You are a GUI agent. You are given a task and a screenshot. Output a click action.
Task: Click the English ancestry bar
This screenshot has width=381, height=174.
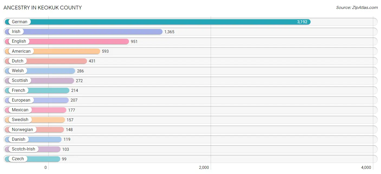pos(67,41)
